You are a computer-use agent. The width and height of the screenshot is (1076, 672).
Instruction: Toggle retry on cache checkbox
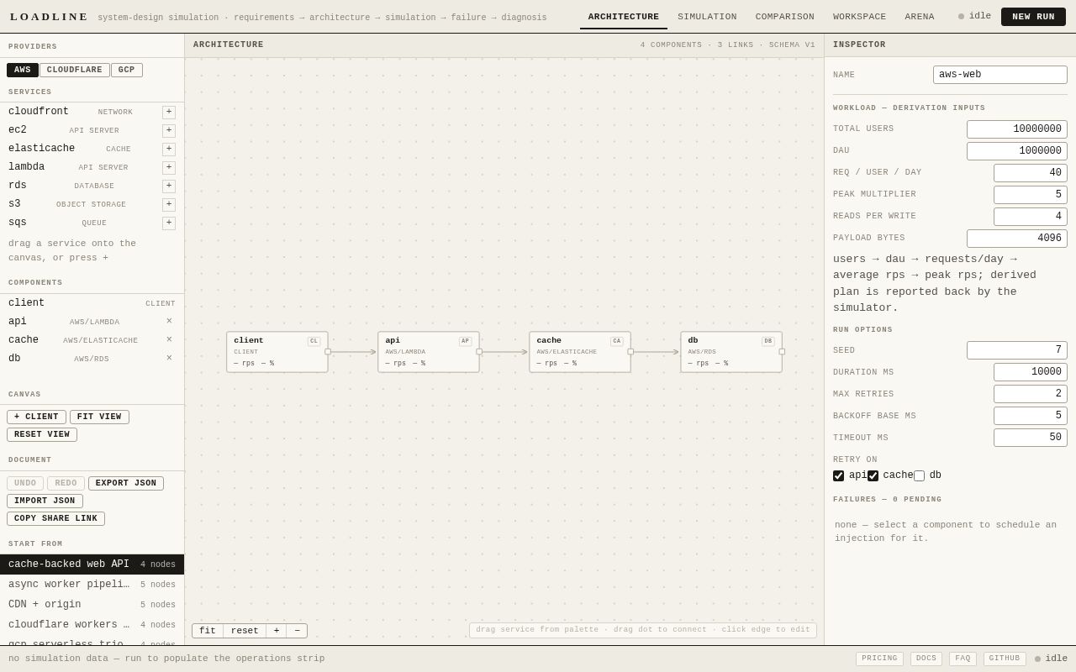coord(873,475)
